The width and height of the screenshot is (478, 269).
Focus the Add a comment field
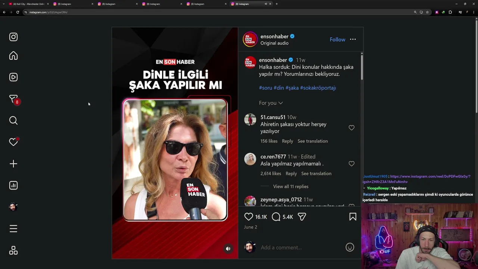302,247
